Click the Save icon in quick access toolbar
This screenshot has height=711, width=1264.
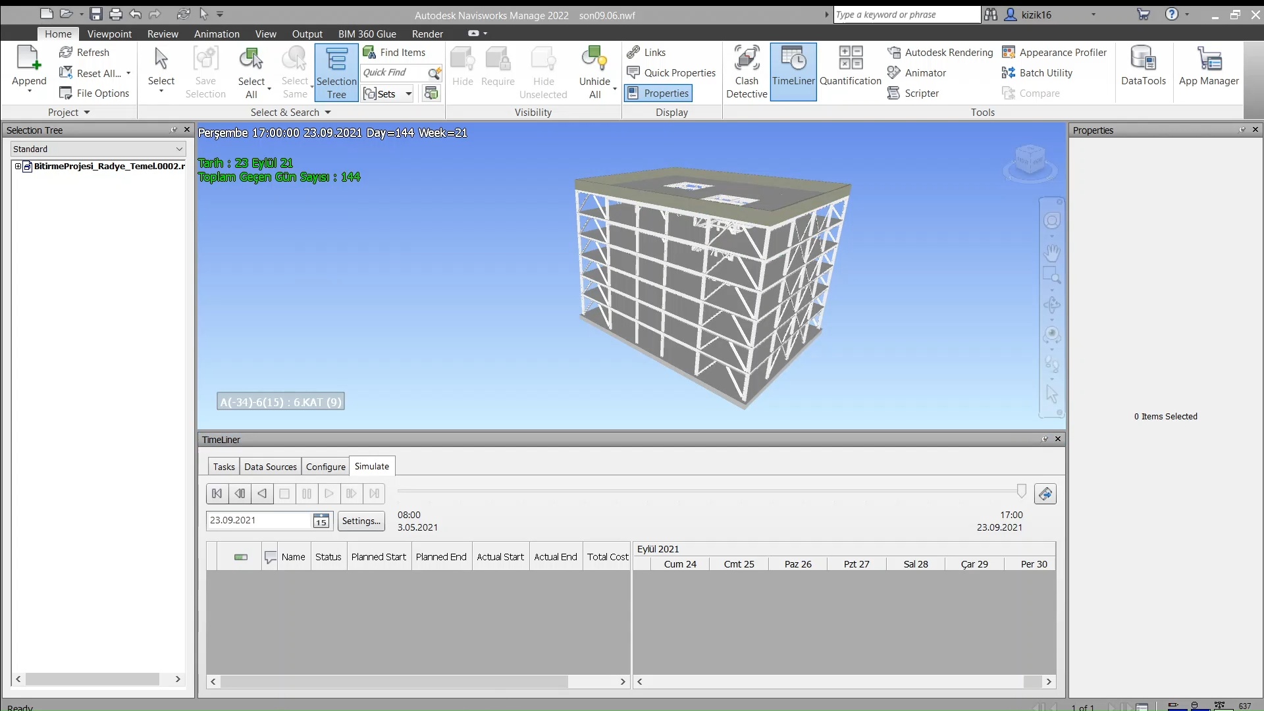[x=96, y=14]
